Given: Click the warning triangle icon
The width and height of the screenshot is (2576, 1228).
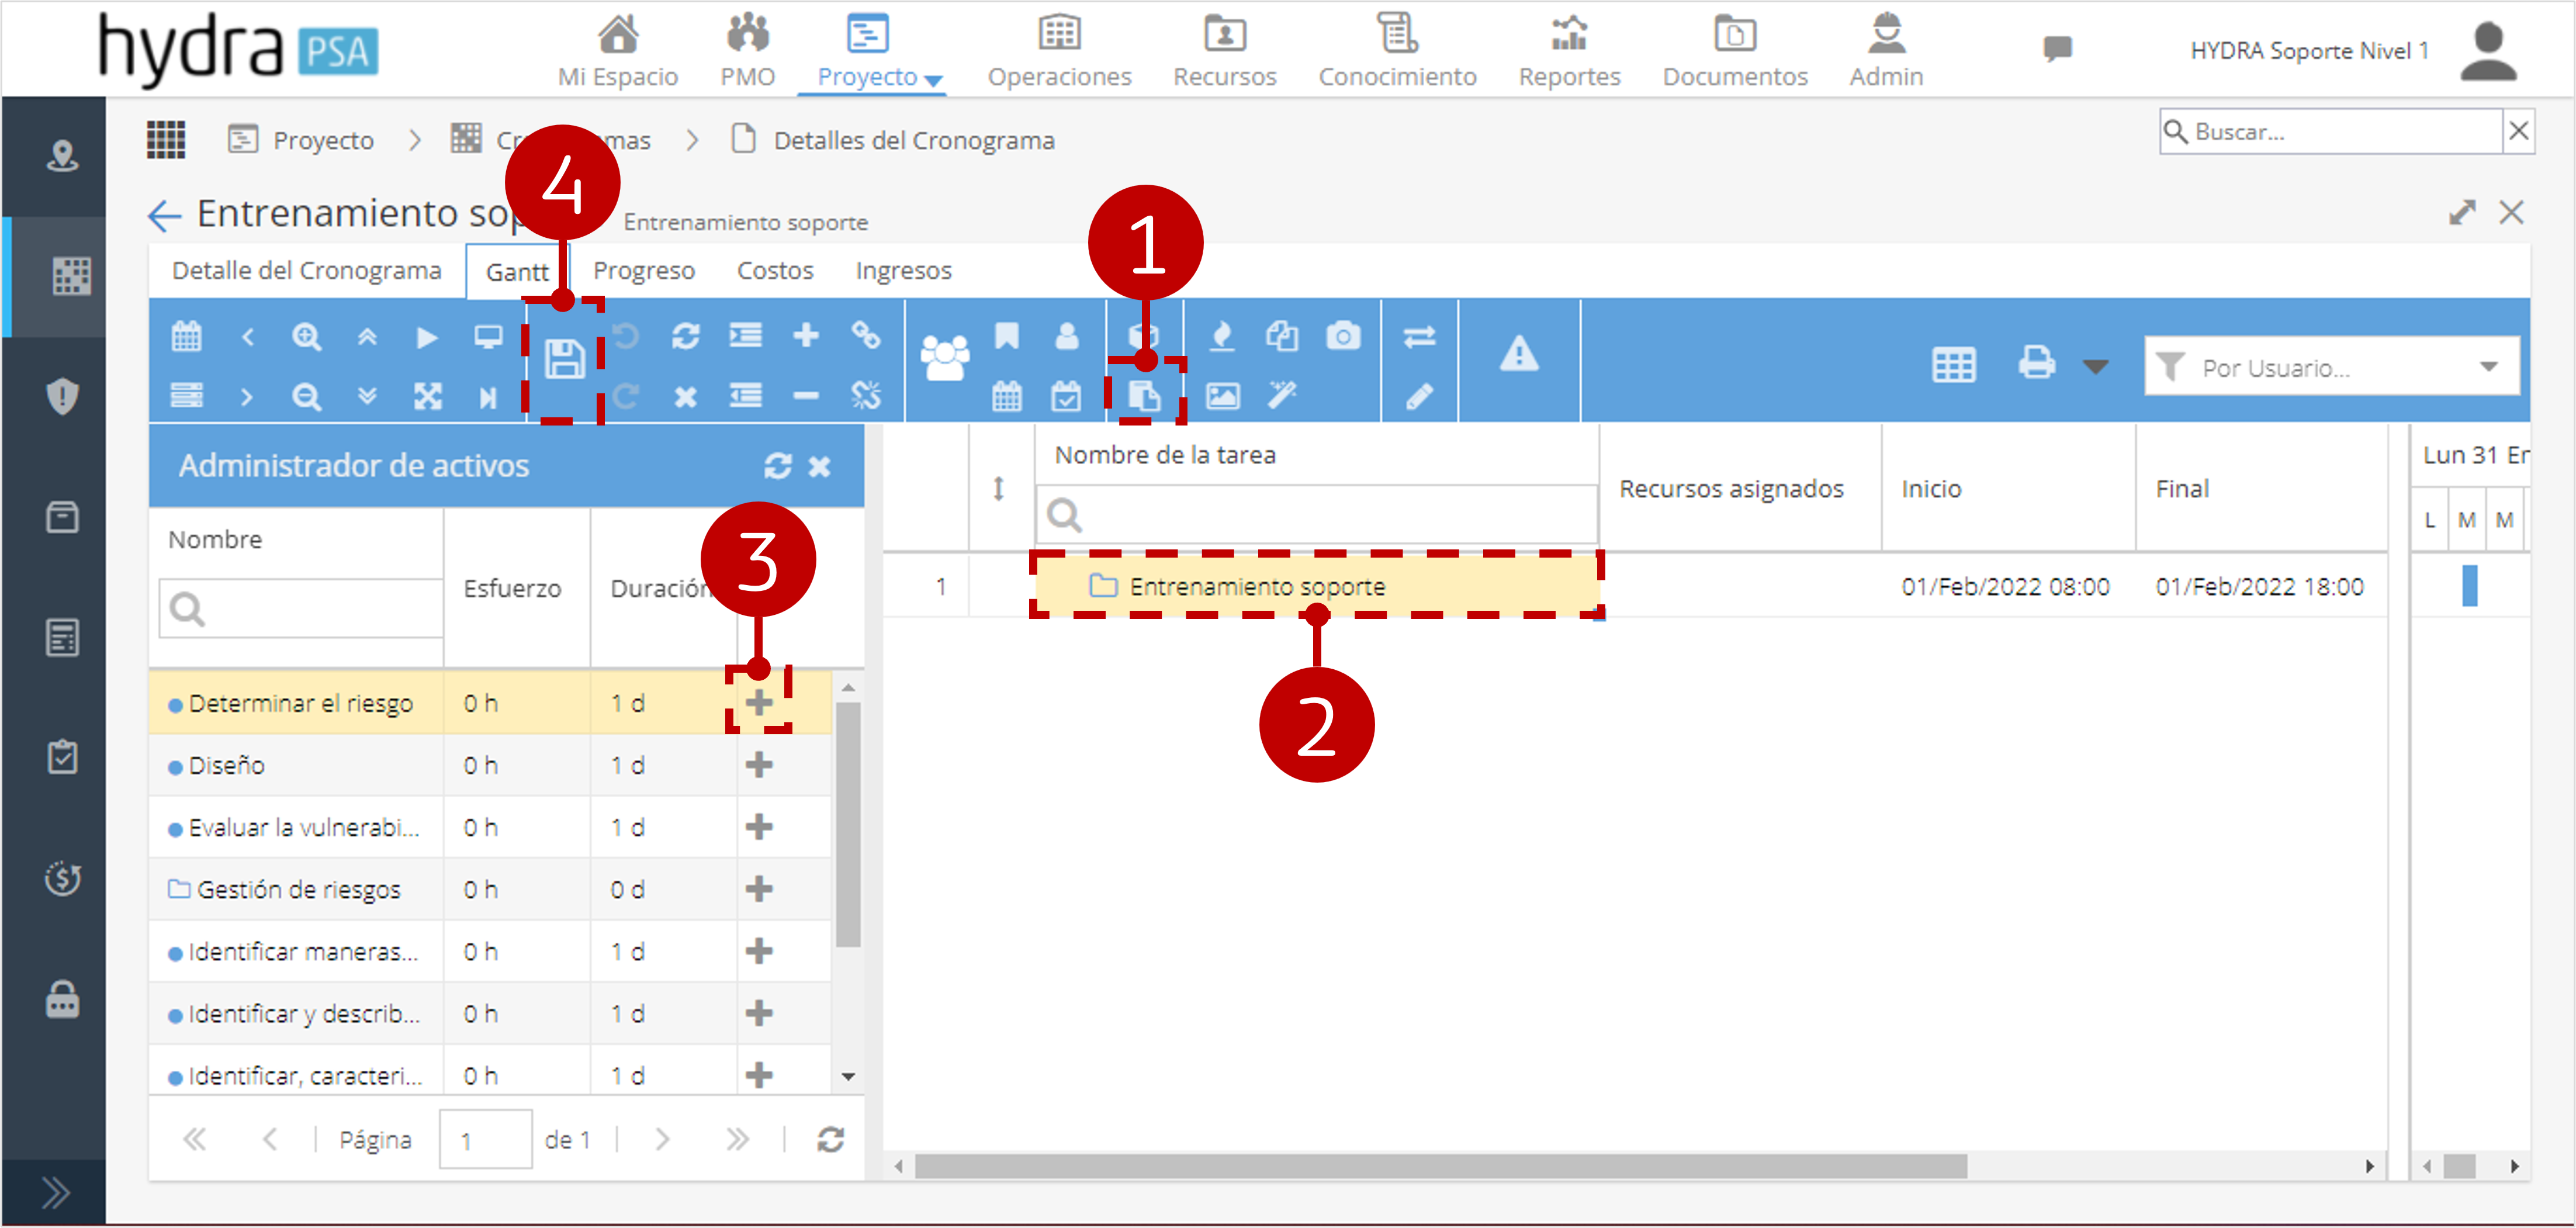Looking at the screenshot, I should coord(1519,354).
